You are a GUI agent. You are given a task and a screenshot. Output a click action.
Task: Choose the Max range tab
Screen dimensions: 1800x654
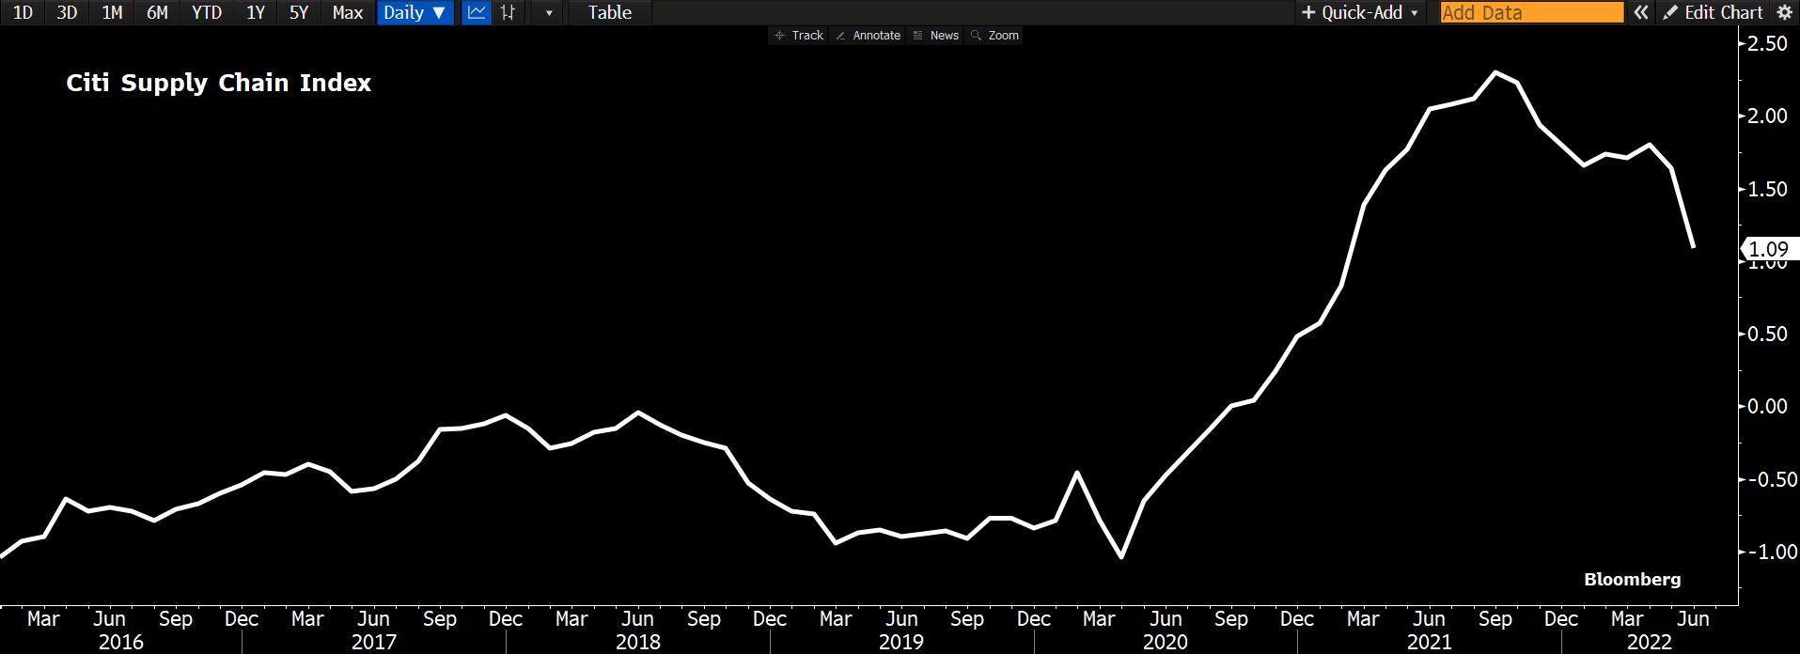348,12
